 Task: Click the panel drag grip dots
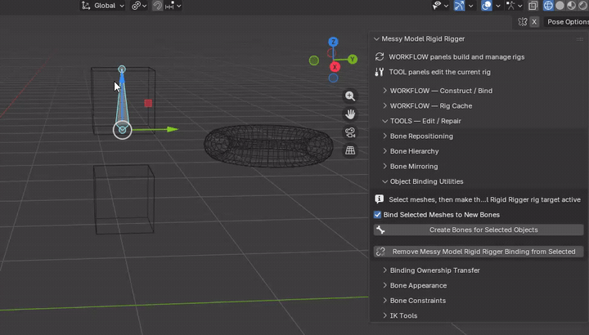[x=580, y=39]
